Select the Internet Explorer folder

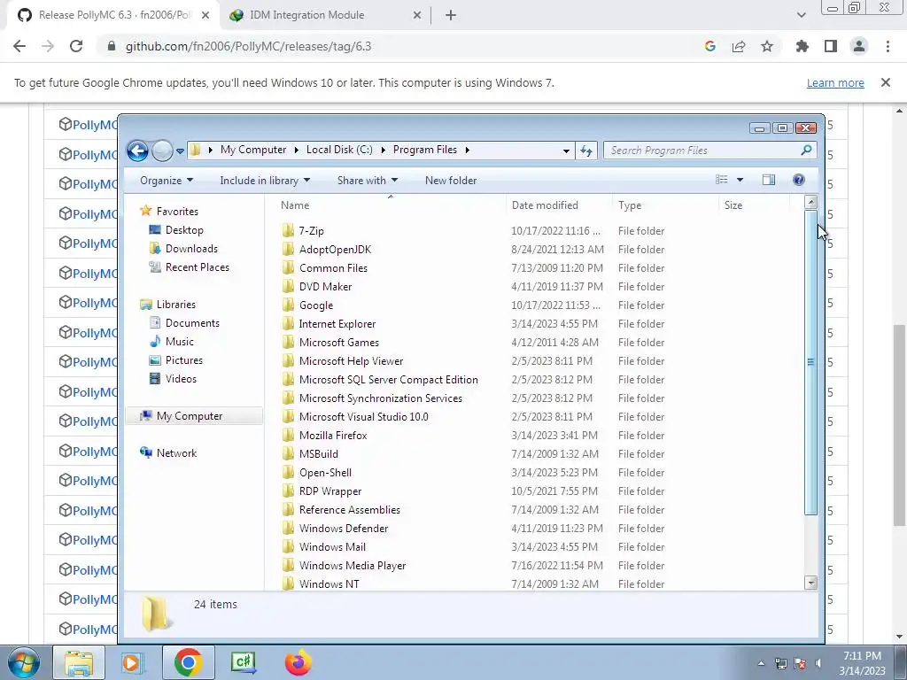point(337,324)
